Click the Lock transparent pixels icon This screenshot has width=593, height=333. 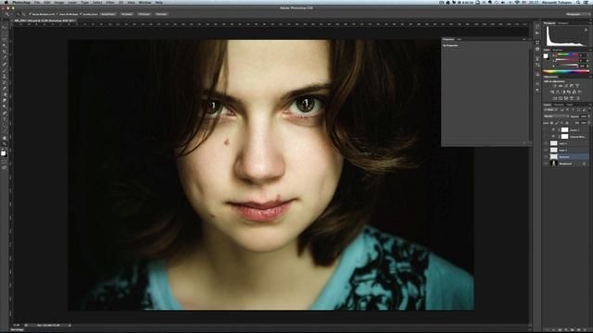(x=552, y=123)
